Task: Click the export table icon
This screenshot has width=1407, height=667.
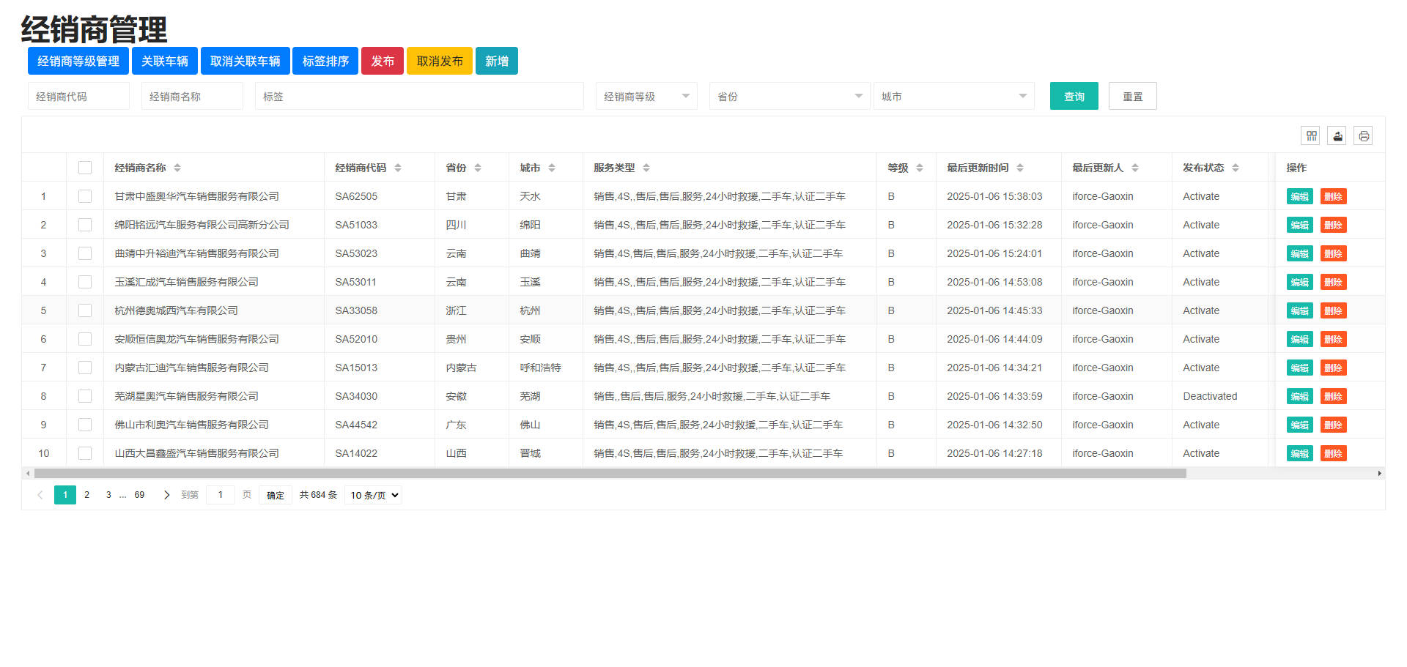Action: click(x=1337, y=135)
